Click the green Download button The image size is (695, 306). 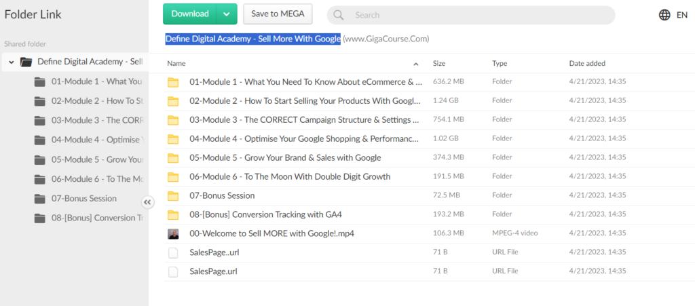tap(190, 14)
